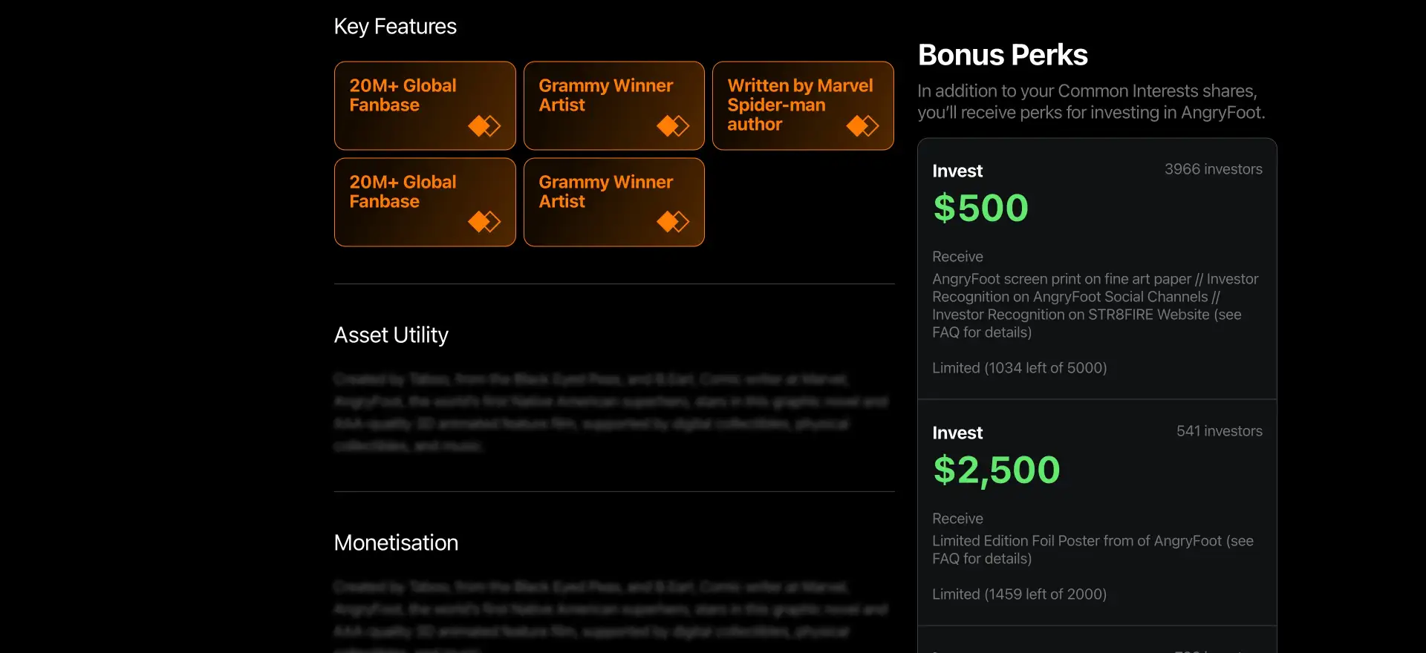Choose the $2,500 invest amount
This screenshot has height=653, width=1426.
coord(997,470)
